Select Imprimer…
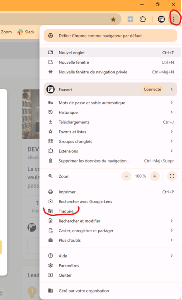Image resolution: width=182 pixels, height=300 pixels. coord(110,192)
